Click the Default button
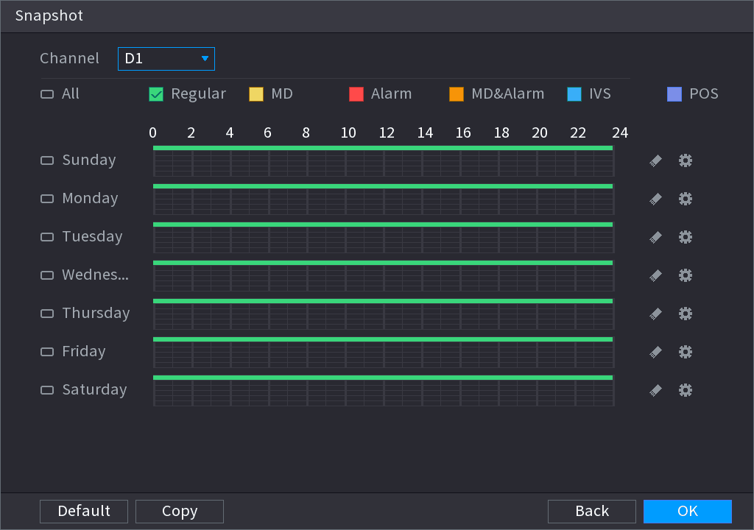The image size is (754, 530). (84, 512)
